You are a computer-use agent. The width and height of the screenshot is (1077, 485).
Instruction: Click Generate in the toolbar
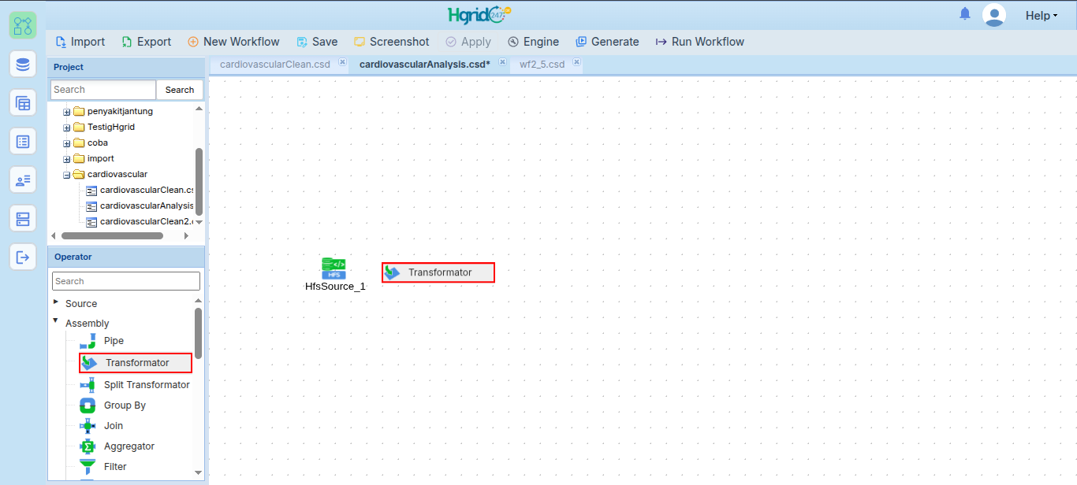[607, 42]
